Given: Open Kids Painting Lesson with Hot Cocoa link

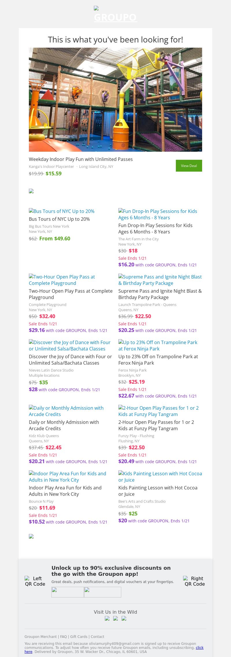Looking at the screenshot, I should [160, 477].
